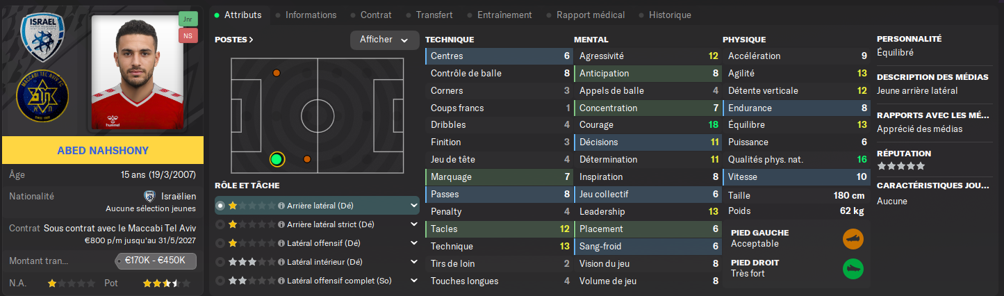Click info icon beside Latéral intérieur (Dé)
Viewport: 1004px width, 296px height.
pyautogui.click(x=281, y=263)
